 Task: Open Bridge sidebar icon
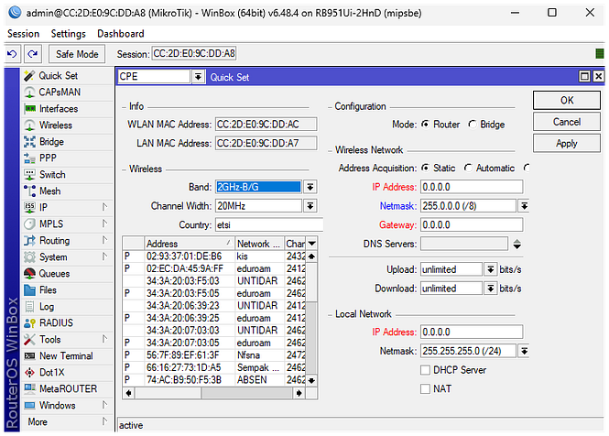(x=29, y=142)
